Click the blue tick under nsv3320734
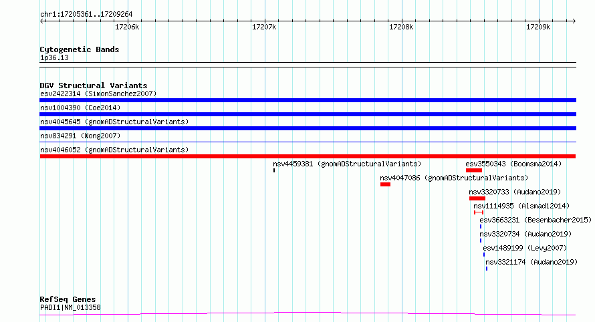 click(481, 240)
